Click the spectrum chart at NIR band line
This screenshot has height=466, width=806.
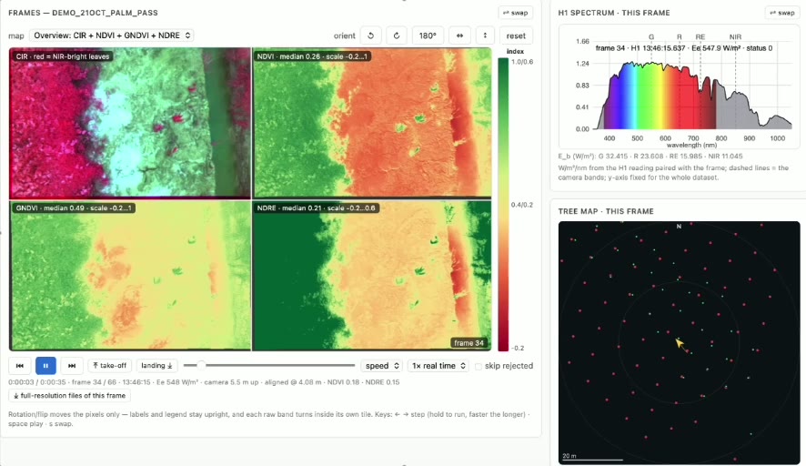coord(735,85)
